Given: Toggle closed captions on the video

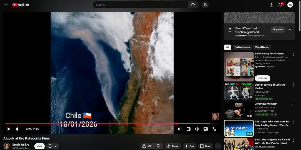Looking at the screenshot, I should [x=189, y=129].
